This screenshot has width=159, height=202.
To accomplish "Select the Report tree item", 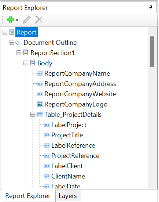I will coord(27,32).
